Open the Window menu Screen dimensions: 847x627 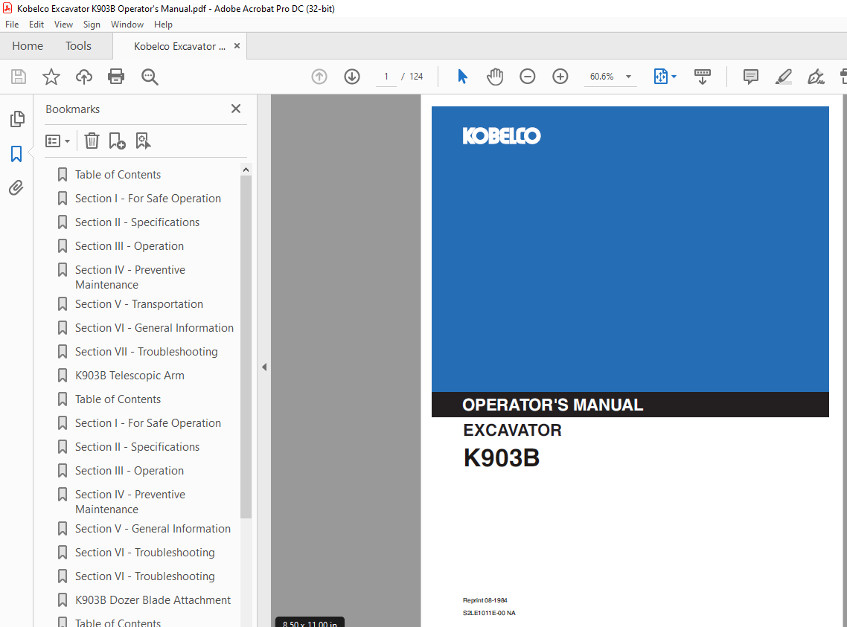click(x=127, y=25)
